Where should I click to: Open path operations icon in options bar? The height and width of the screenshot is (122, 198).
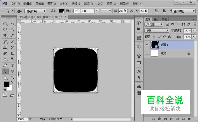tap(157, 11)
